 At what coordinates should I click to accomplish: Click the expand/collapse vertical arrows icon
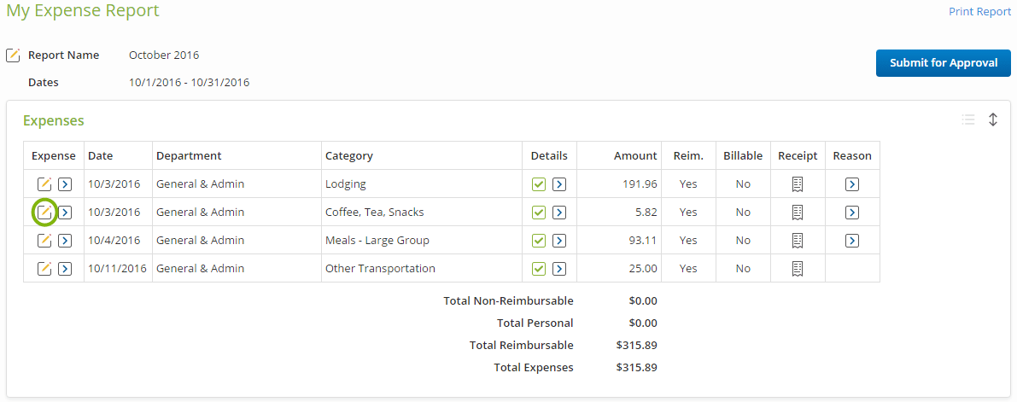[x=993, y=119]
